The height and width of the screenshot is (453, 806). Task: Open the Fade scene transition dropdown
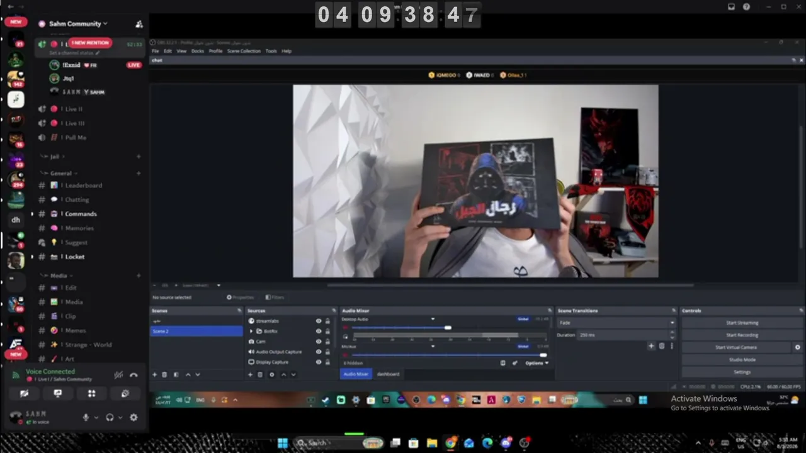point(616,323)
